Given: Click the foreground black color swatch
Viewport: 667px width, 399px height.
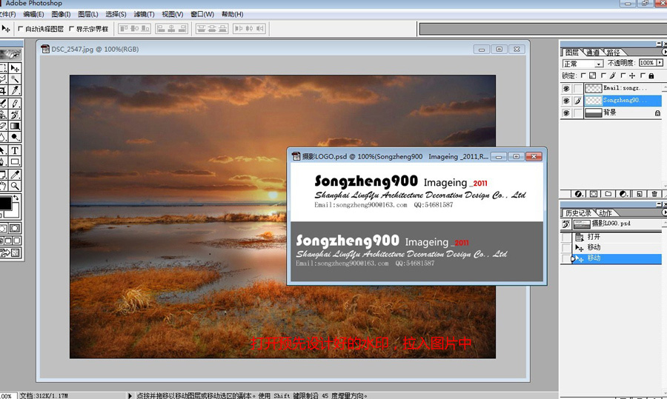Looking at the screenshot, I should click(x=5, y=203).
